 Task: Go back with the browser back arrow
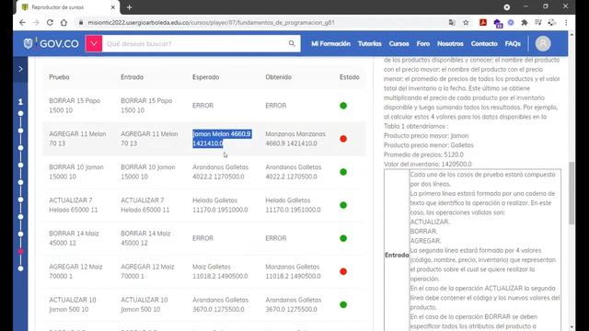point(22,22)
